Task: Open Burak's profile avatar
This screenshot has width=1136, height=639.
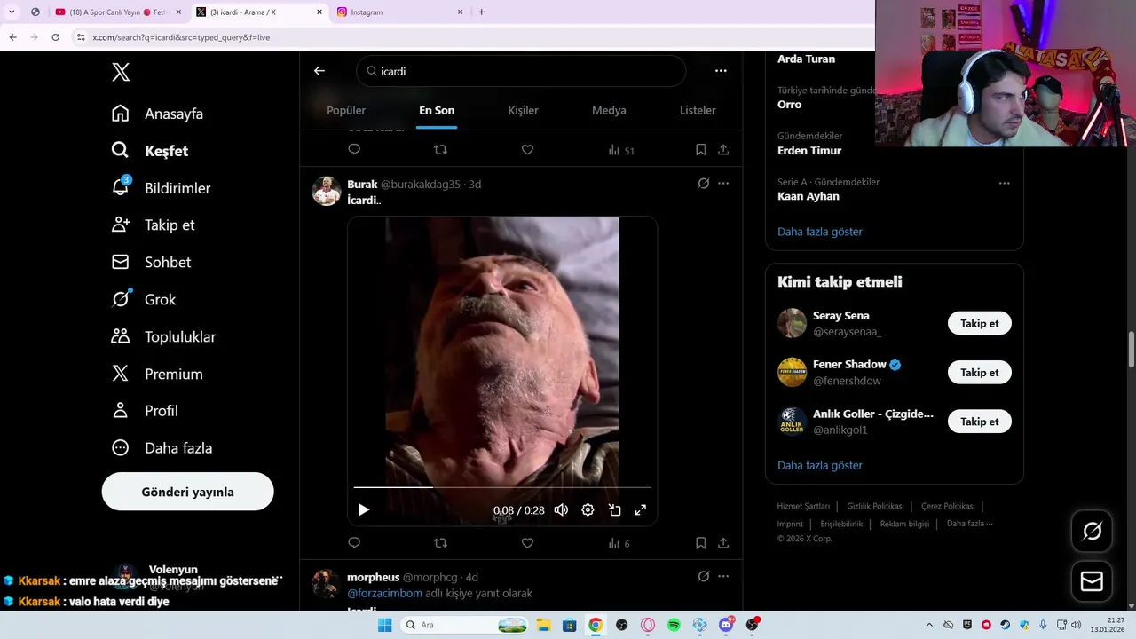Action: [x=327, y=191]
